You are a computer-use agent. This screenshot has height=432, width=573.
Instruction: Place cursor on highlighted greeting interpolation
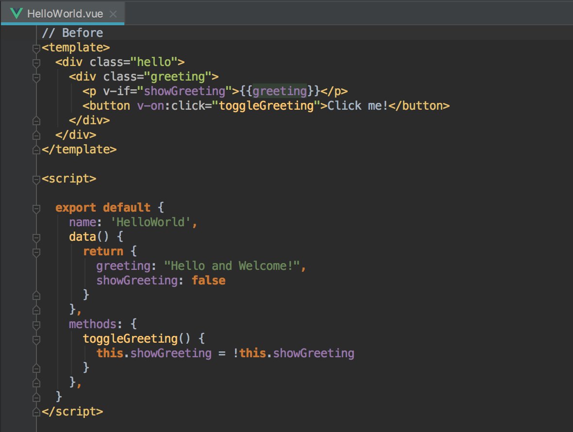click(x=280, y=91)
